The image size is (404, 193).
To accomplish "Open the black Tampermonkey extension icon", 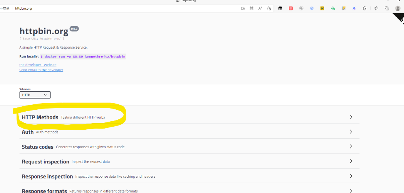I will pos(280,8).
